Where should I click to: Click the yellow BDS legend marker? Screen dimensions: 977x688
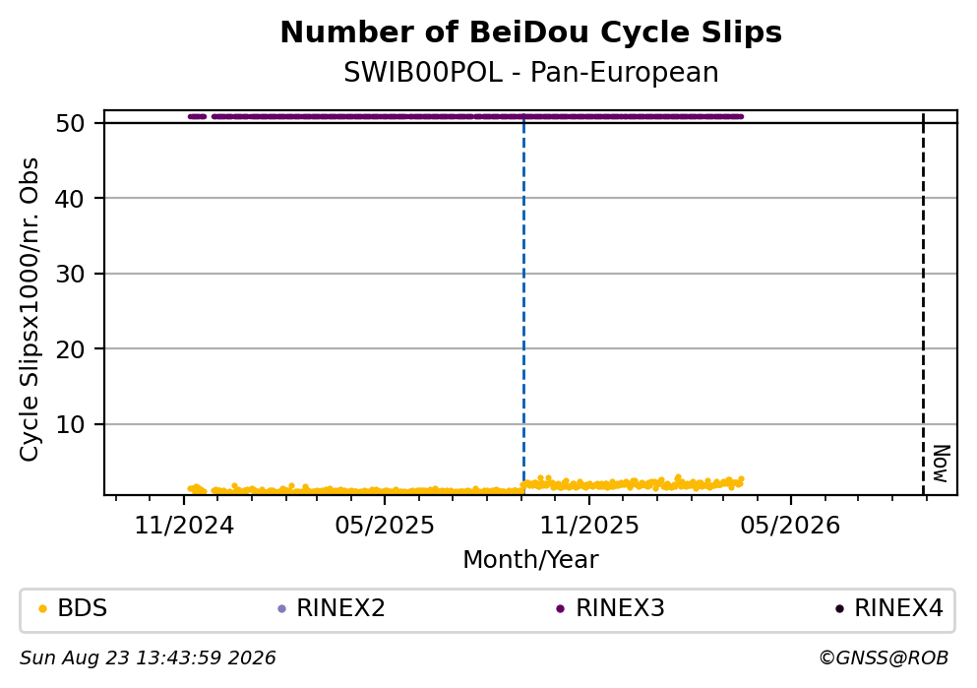click(42, 609)
